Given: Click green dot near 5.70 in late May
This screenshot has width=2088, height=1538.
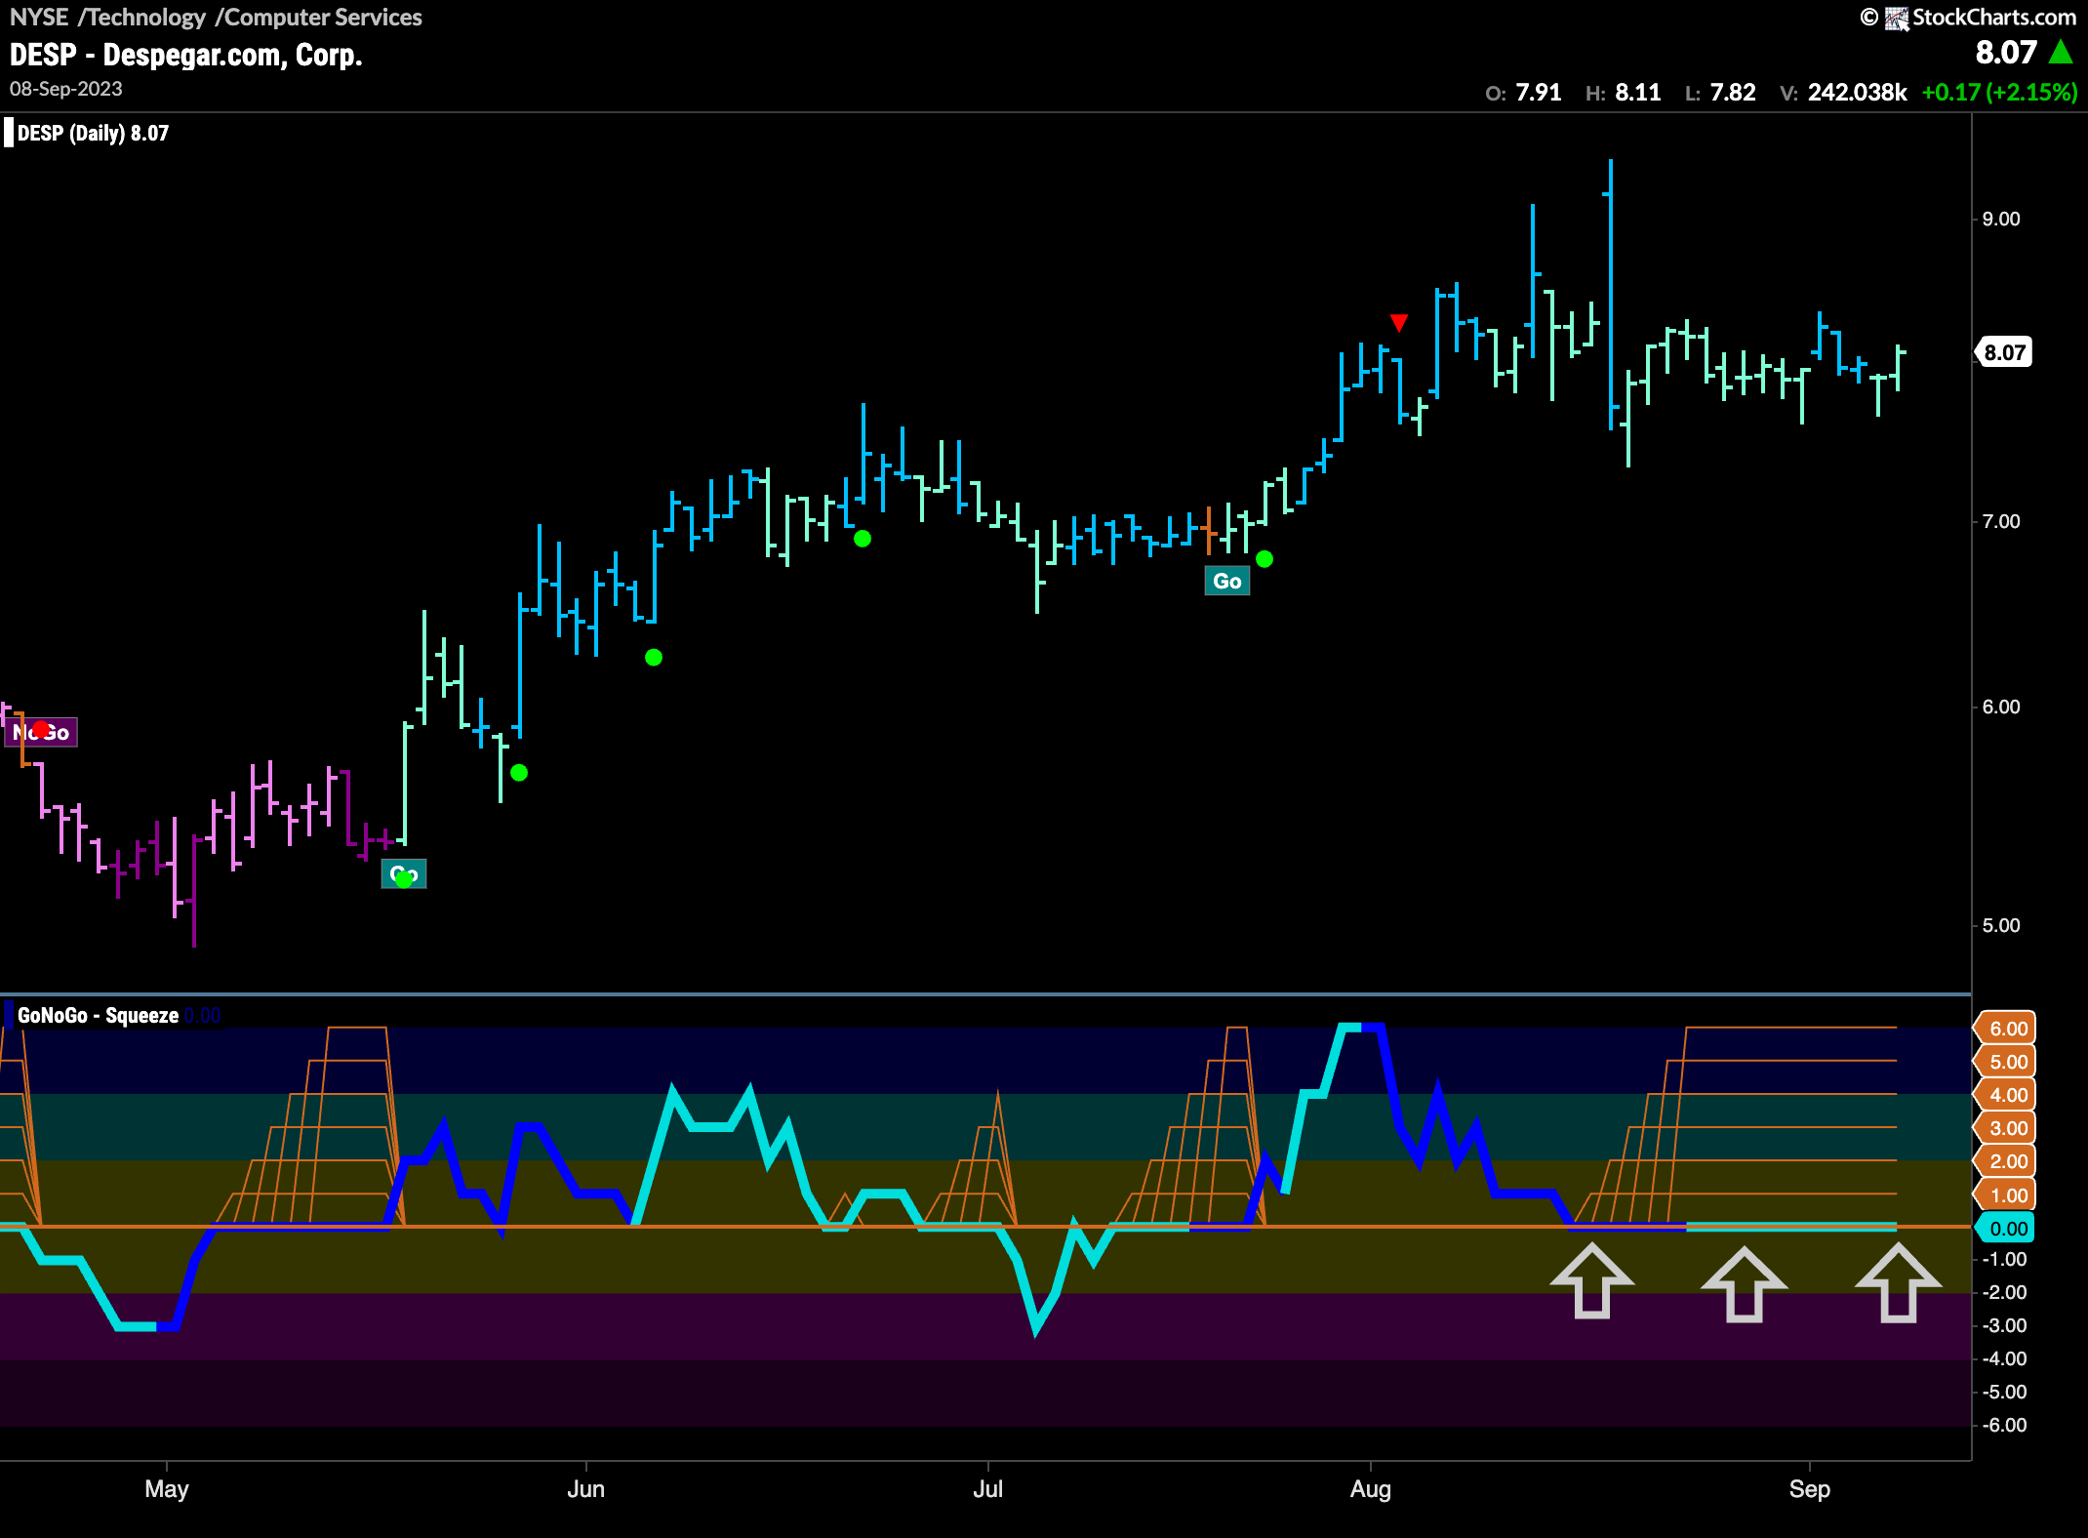Looking at the screenshot, I should coord(519,773).
